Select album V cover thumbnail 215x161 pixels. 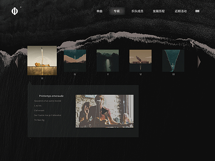point(107,61)
